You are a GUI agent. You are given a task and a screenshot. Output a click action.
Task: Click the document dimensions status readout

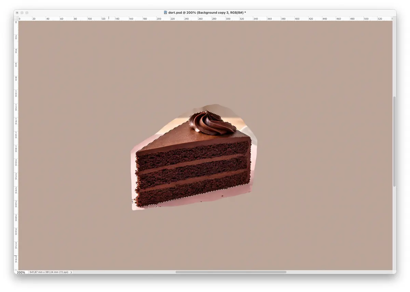pyautogui.click(x=49, y=272)
